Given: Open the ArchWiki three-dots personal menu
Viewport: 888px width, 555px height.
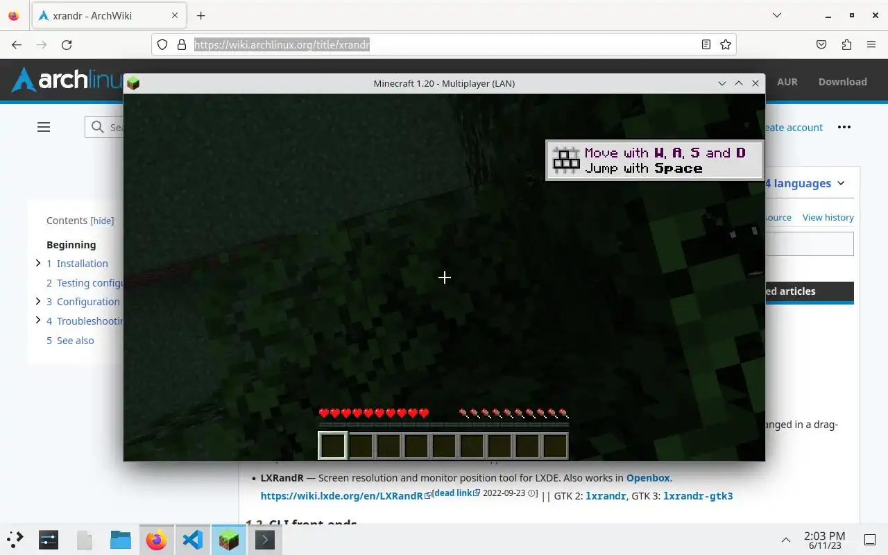Looking at the screenshot, I should 844,127.
